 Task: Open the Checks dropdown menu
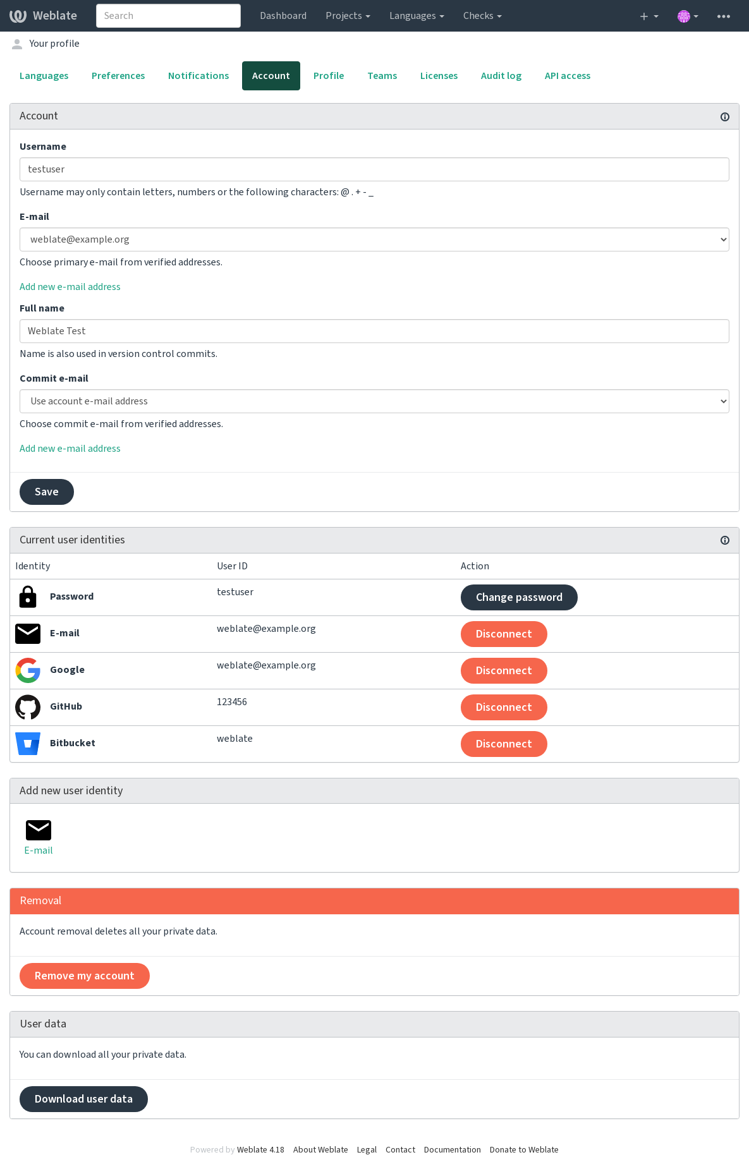pos(482,16)
